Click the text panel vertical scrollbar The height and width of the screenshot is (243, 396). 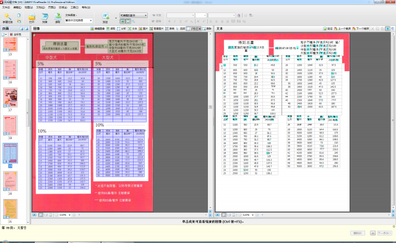click(x=393, y=121)
